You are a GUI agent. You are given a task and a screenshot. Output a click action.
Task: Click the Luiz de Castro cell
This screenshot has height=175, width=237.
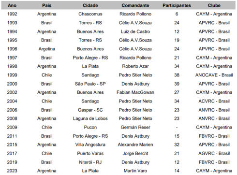click(x=135, y=31)
